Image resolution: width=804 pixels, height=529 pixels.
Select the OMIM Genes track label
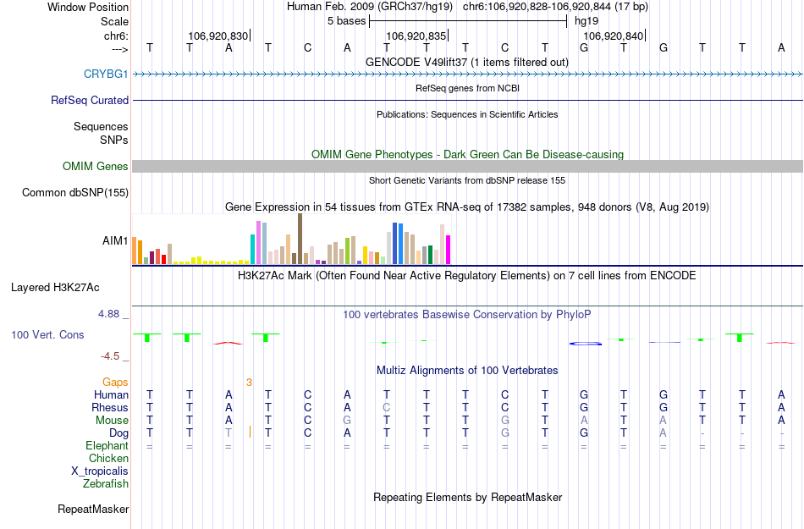[95, 166]
